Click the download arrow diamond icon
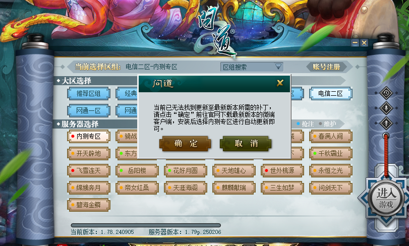This screenshot has width=409, height=246. 386,108
